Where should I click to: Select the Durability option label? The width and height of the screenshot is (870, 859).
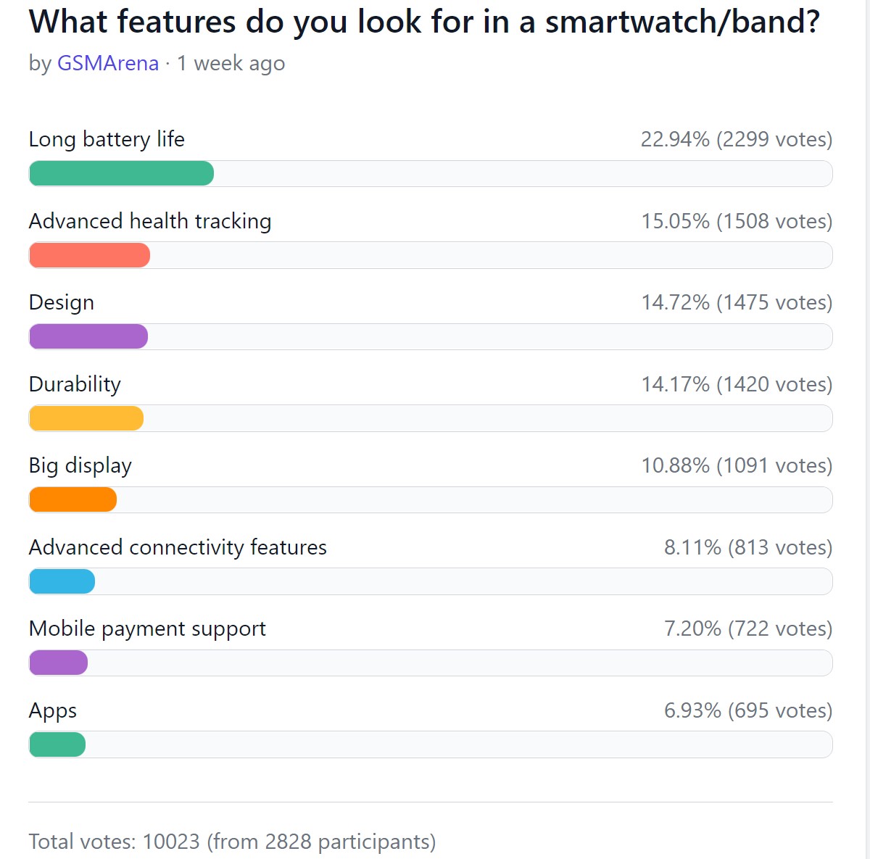click(x=75, y=384)
